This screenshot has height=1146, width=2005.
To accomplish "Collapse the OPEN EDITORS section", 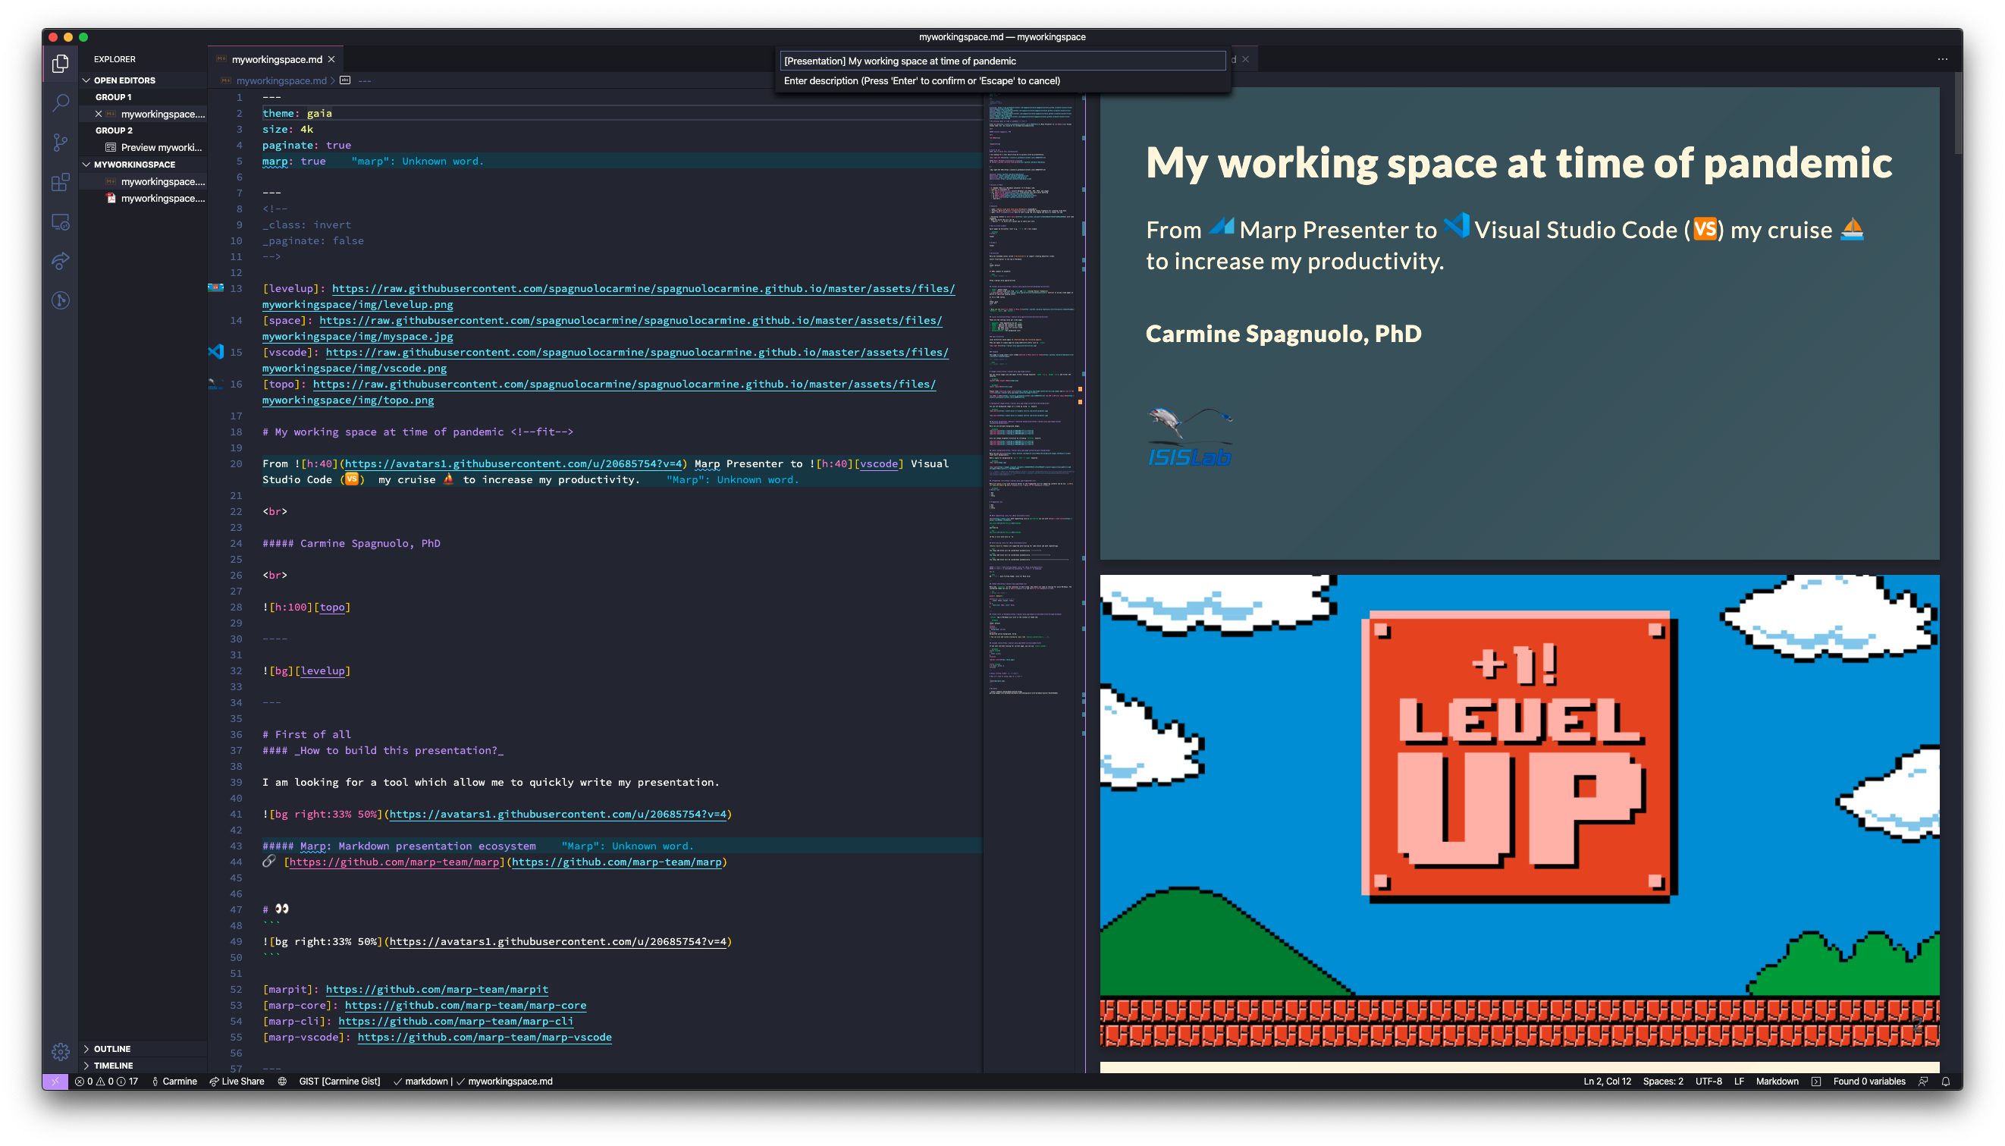I will (124, 80).
